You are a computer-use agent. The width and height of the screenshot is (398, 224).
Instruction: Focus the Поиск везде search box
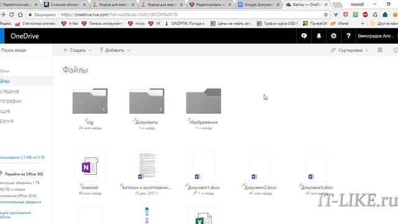tap(25, 50)
